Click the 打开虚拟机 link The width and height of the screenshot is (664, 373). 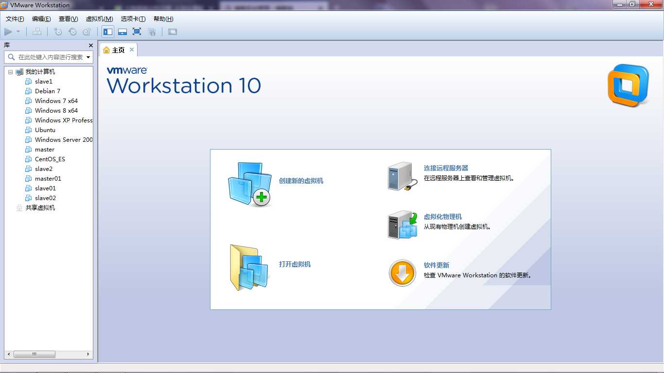[x=295, y=264]
